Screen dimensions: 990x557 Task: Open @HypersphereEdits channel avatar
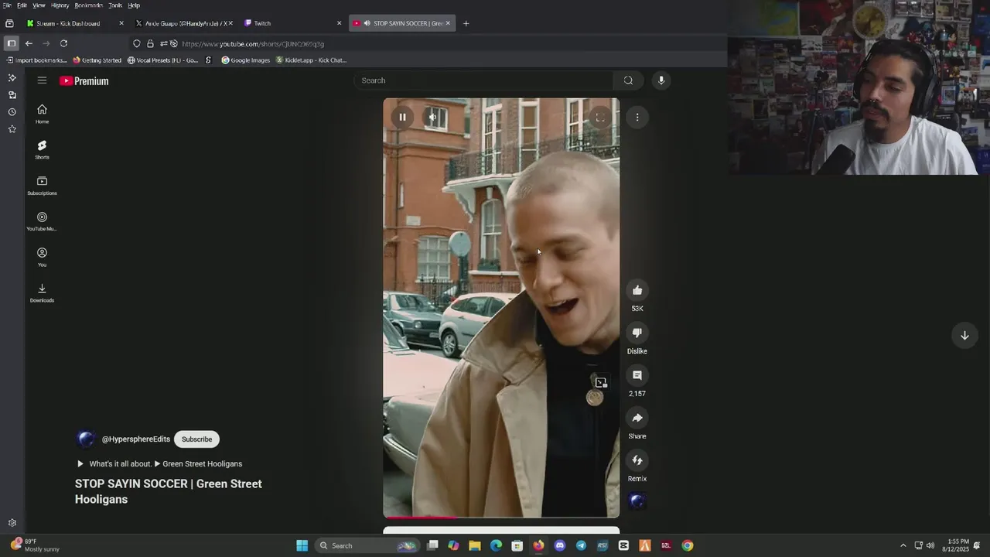point(86,439)
